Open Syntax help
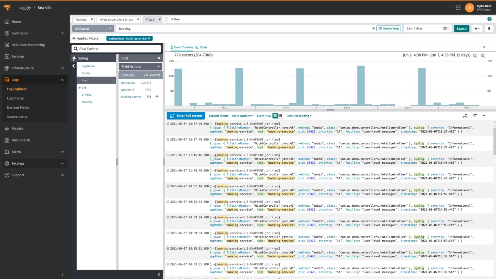The height and width of the screenshot is (279, 496). pyautogui.click(x=389, y=28)
